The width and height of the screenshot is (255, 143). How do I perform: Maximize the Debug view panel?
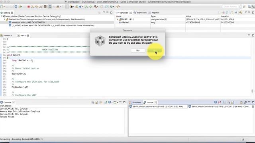112,12
